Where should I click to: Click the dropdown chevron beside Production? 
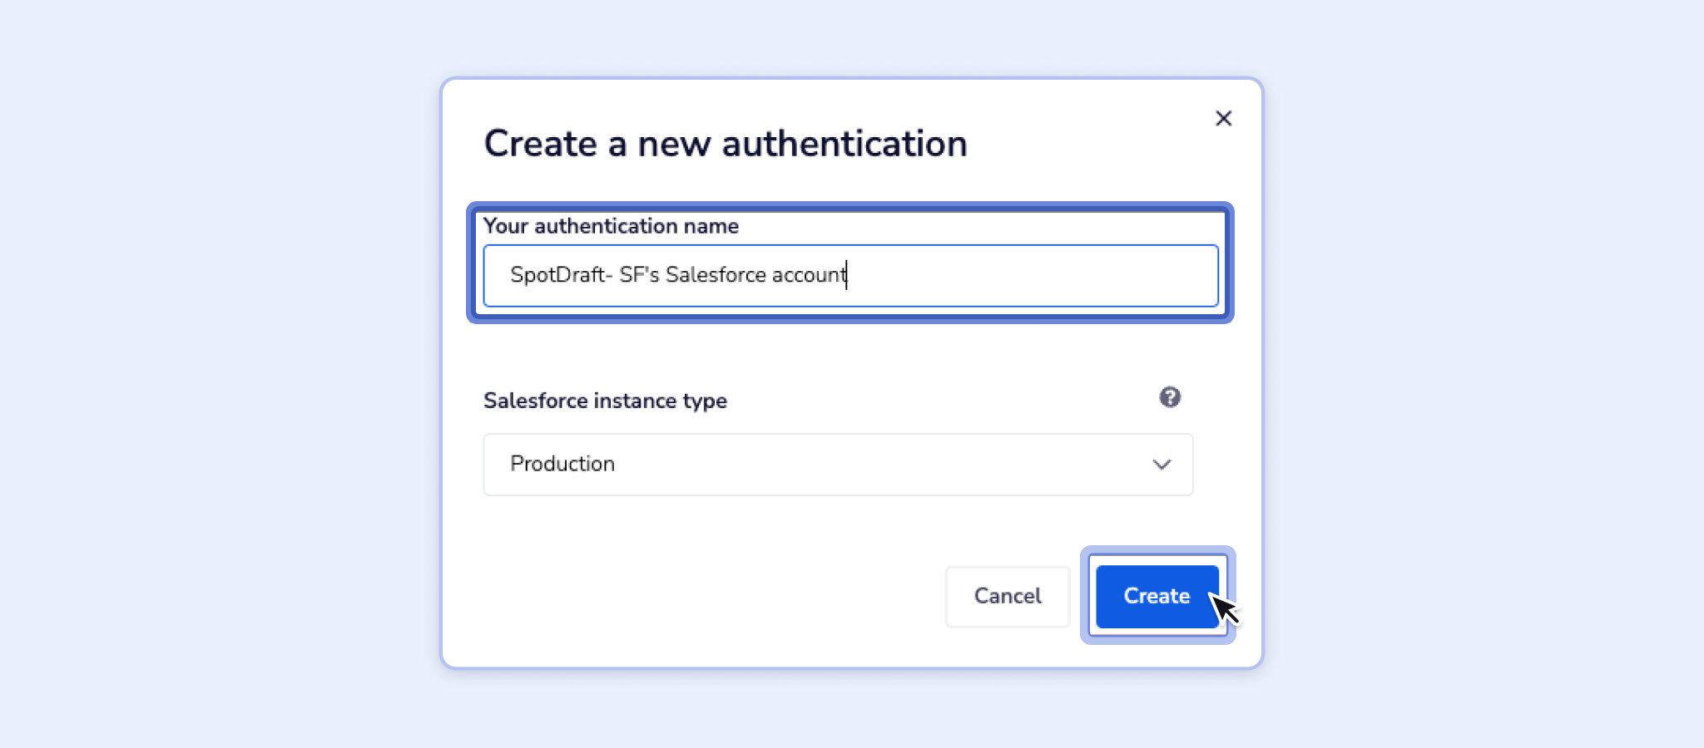(1162, 465)
